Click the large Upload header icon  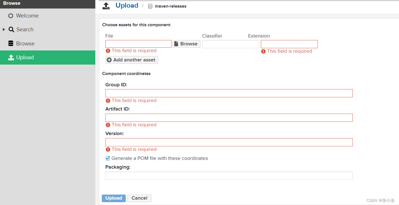(106, 6)
